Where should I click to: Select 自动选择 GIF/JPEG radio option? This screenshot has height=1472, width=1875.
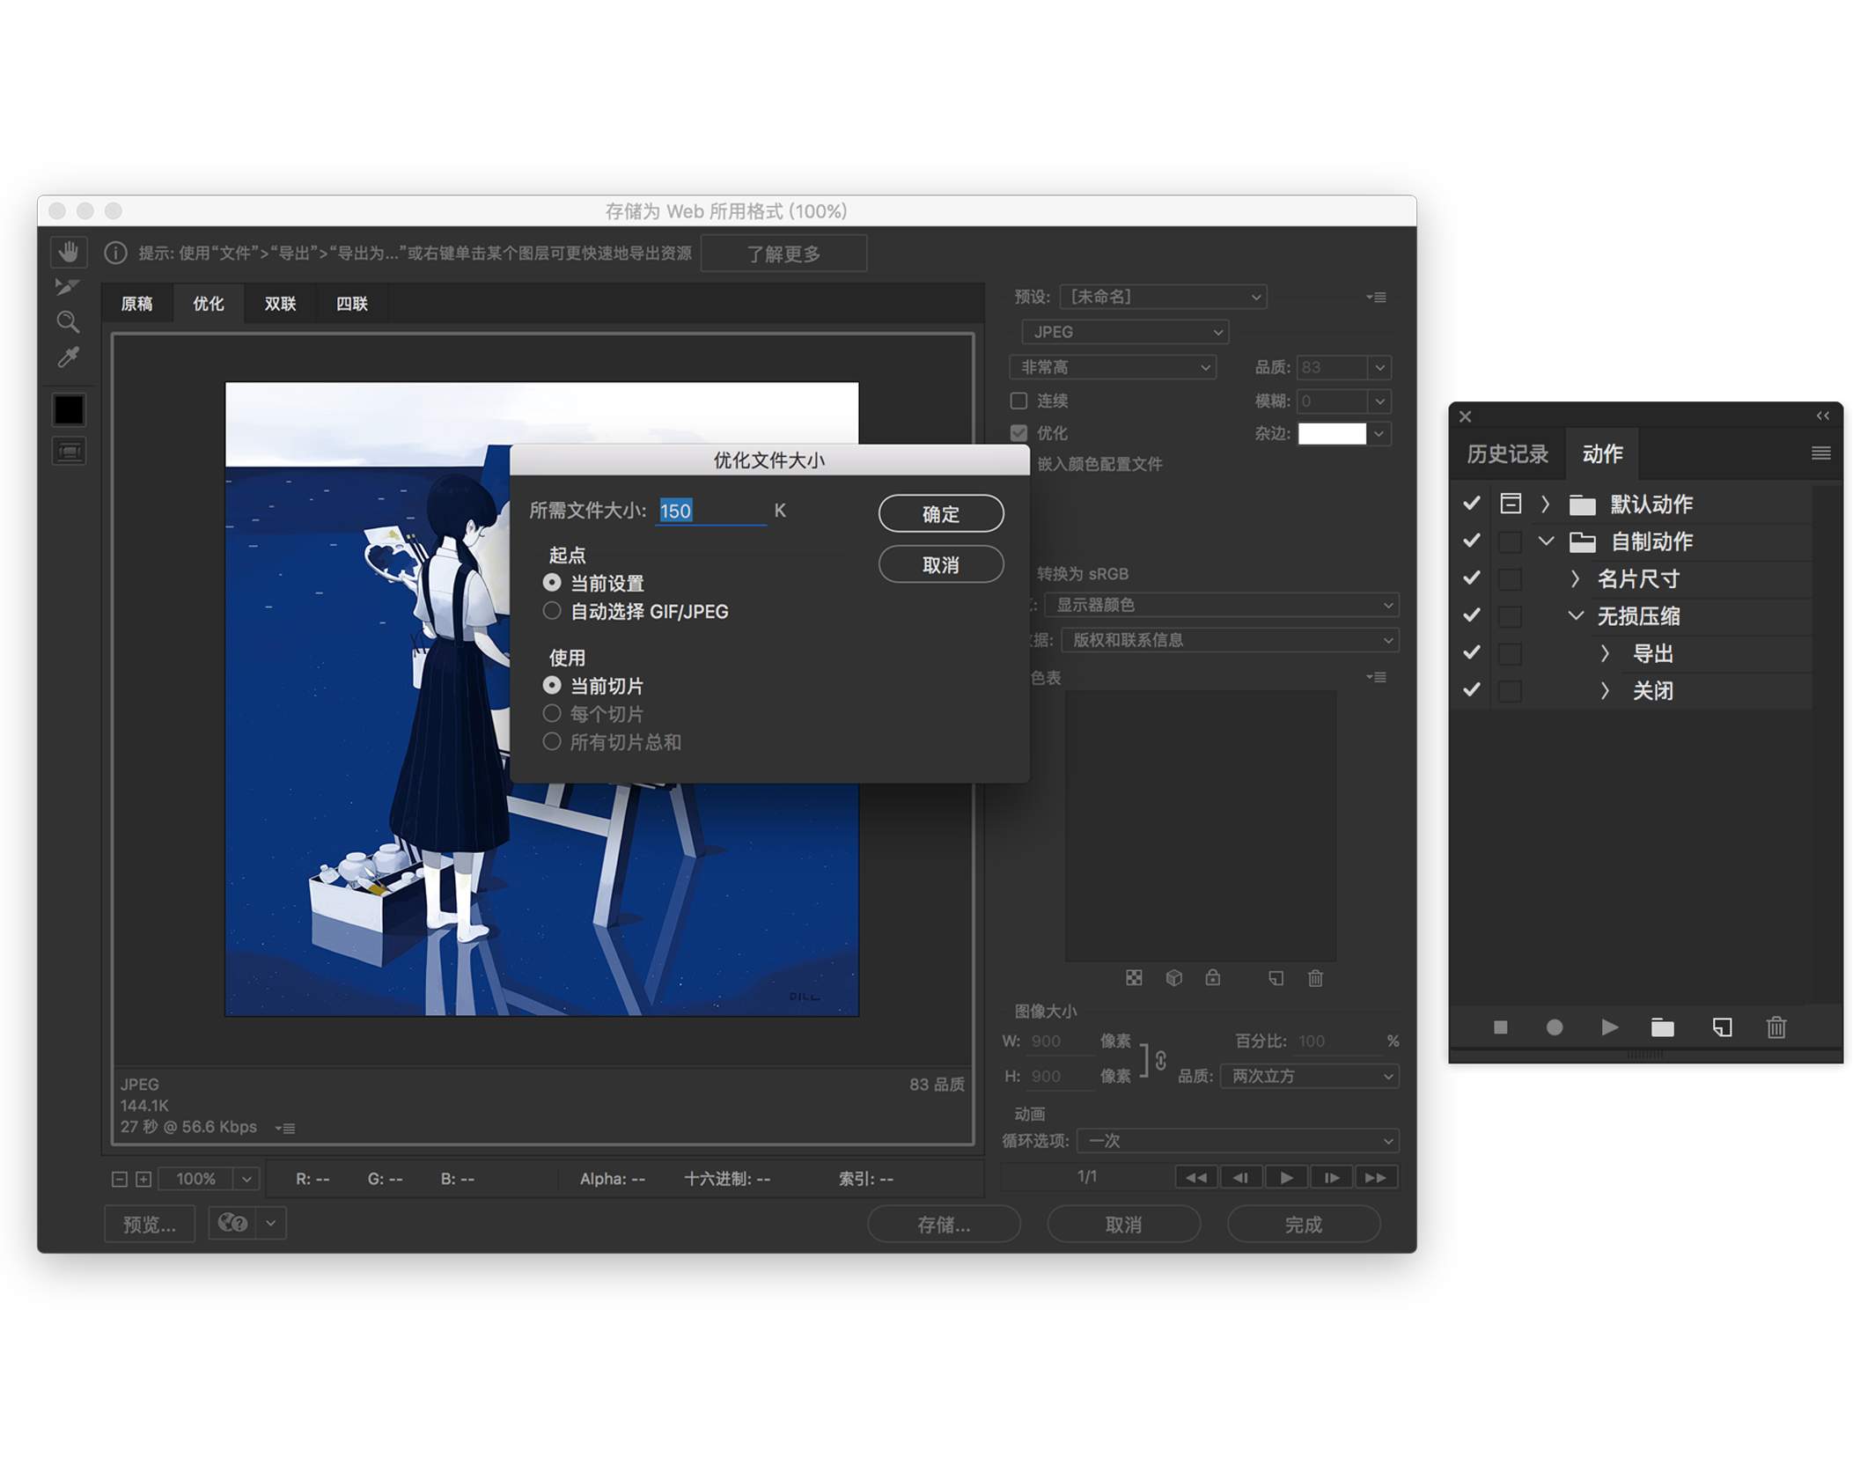click(552, 611)
